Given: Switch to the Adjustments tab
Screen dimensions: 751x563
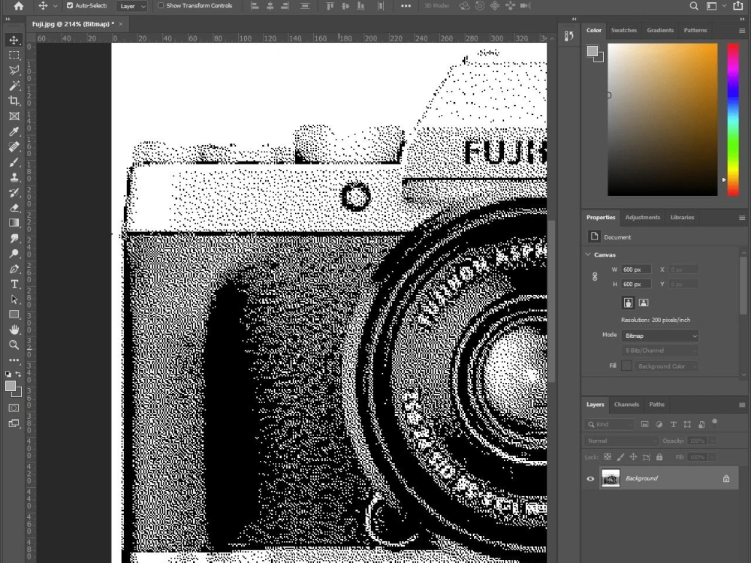Looking at the screenshot, I should point(642,218).
